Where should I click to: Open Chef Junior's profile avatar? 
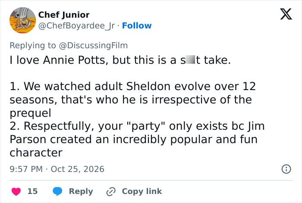click(x=23, y=20)
